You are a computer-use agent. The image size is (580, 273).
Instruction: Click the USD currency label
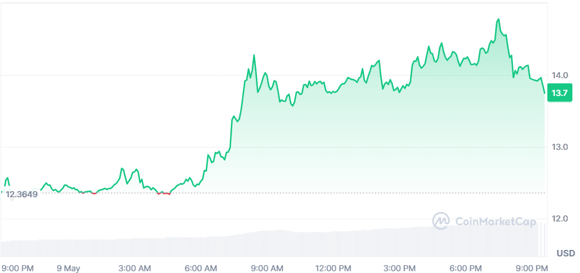pyautogui.click(x=565, y=253)
